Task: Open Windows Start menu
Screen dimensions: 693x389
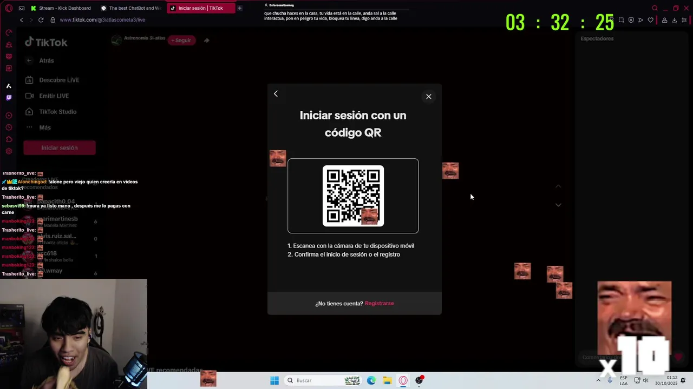Action: (274, 380)
